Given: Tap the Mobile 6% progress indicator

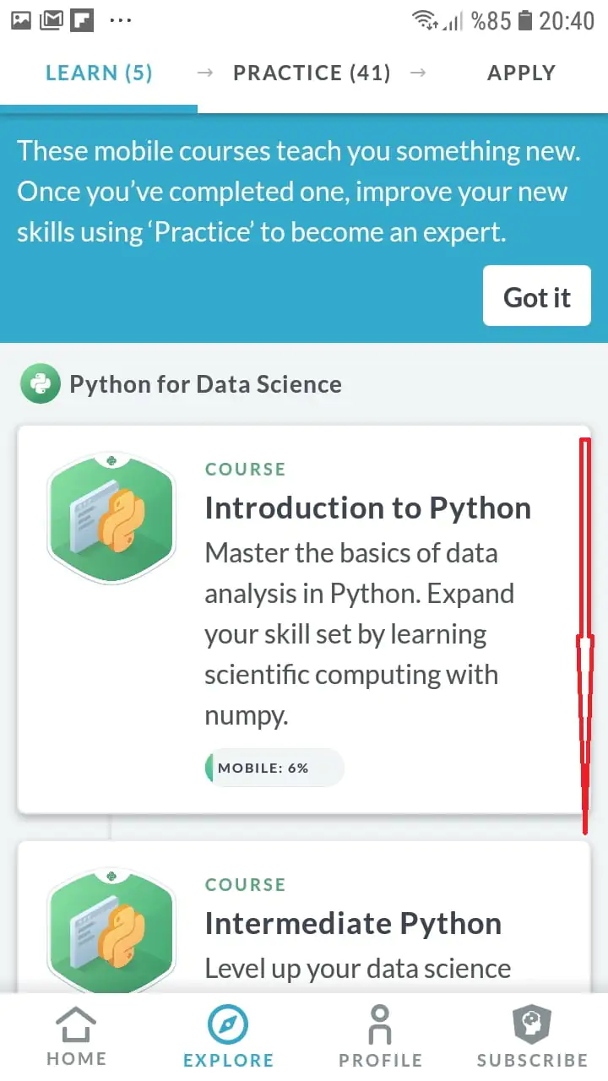Looking at the screenshot, I should pos(274,768).
